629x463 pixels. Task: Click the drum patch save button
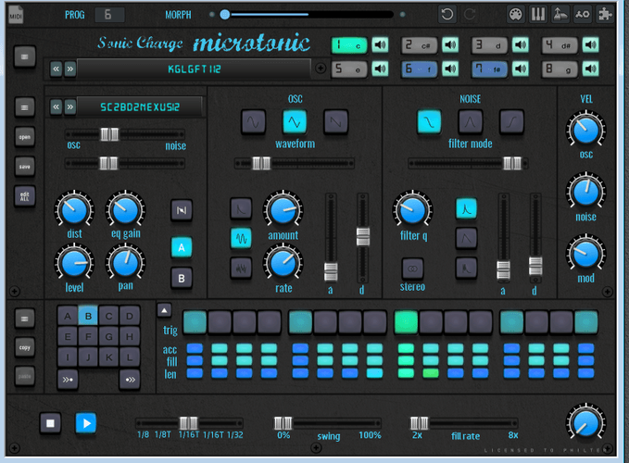(x=25, y=167)
